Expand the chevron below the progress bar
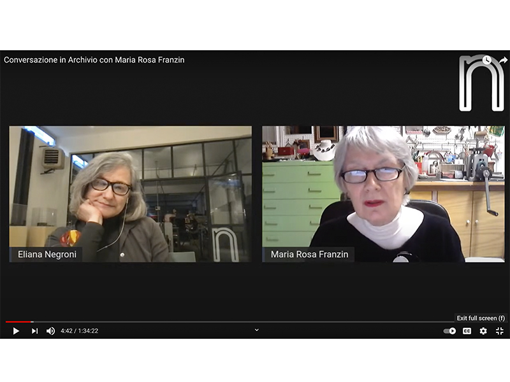The image size is (510, 382). tap(256, 330)
